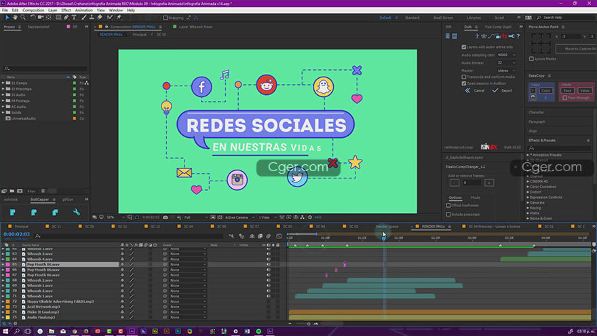Expand layer 72 Happy Ukulele Advertising properties
This screenshot has height=336, width=597.
pos(3,301)
